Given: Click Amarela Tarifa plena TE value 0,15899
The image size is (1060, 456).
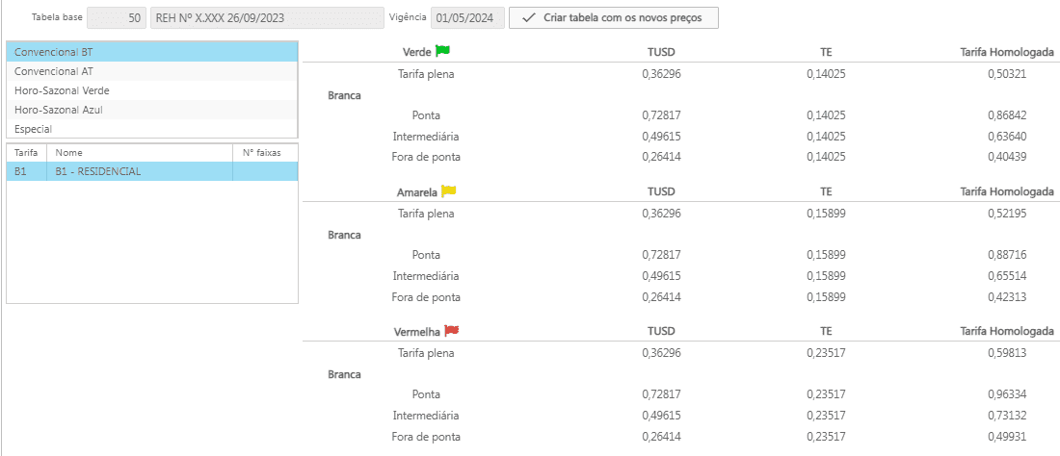Looking at the screenshot, I should (826, 214).
